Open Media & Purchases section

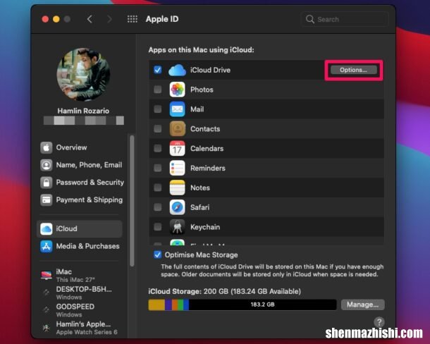pos(87,246)
